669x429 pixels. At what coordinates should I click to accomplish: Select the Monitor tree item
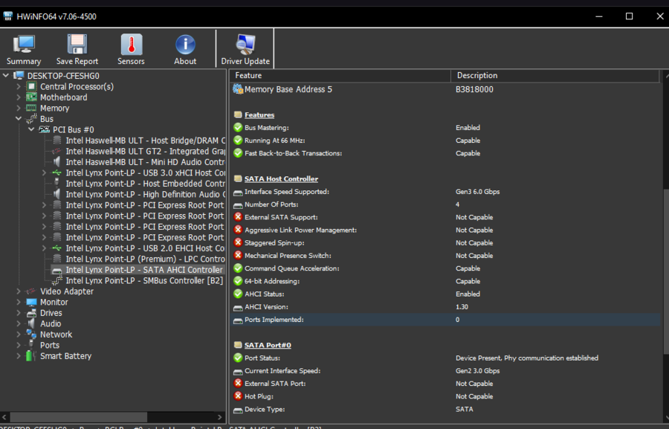(54, 302)
